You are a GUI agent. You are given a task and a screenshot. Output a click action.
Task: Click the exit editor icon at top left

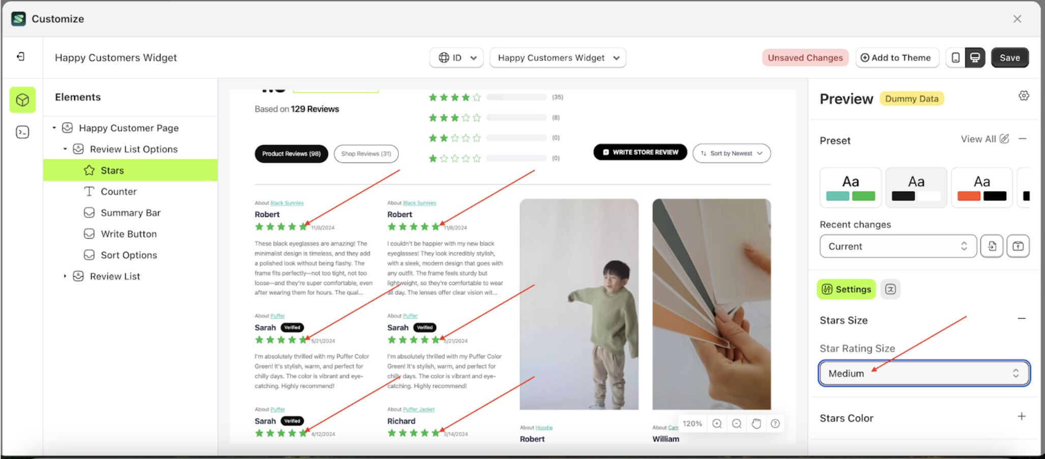click(x=21, y=56)
